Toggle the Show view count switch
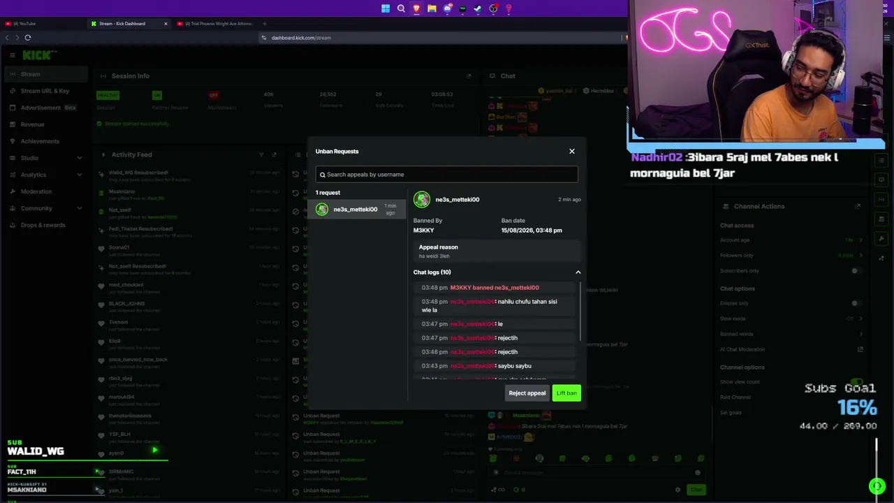894x503 pixels. [856, 382]
